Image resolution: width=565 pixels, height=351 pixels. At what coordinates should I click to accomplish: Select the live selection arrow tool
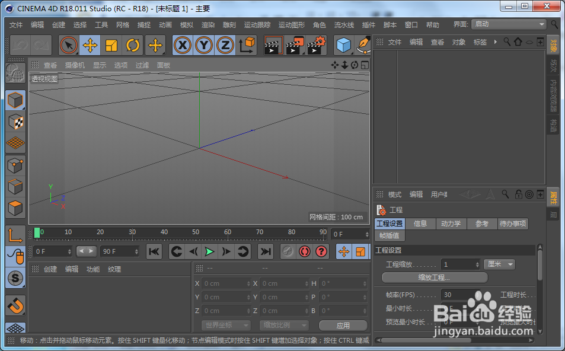(x=68, y=46)
